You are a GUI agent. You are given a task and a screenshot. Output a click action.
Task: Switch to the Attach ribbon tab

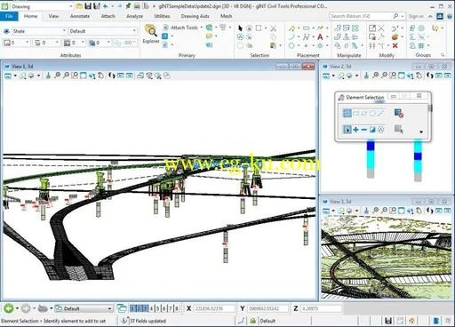[108, 16]
